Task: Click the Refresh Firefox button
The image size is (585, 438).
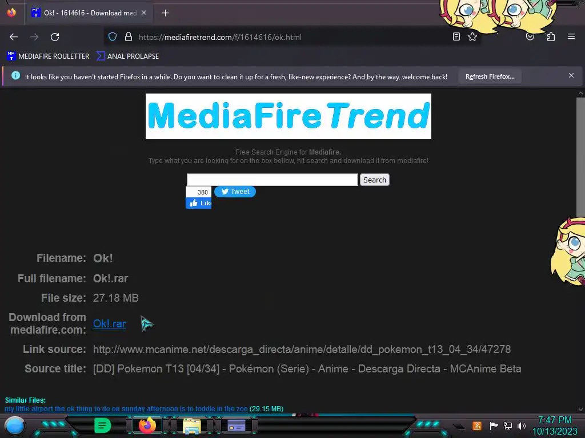Action: pos(490,76)
